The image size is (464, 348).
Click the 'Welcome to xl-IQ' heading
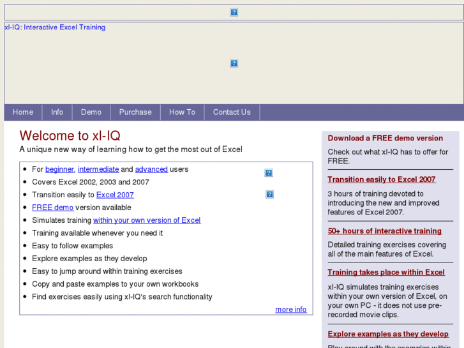[x=70, y=135]
